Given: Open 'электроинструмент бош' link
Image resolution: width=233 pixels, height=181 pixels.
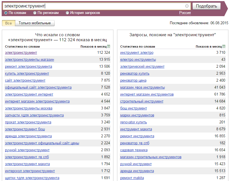Looking at the screenshot, I should coord(25,129).
